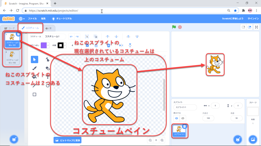261x146 pixels.
Task: Open the choose-a-sprite cat button
Action: [238, 139]
